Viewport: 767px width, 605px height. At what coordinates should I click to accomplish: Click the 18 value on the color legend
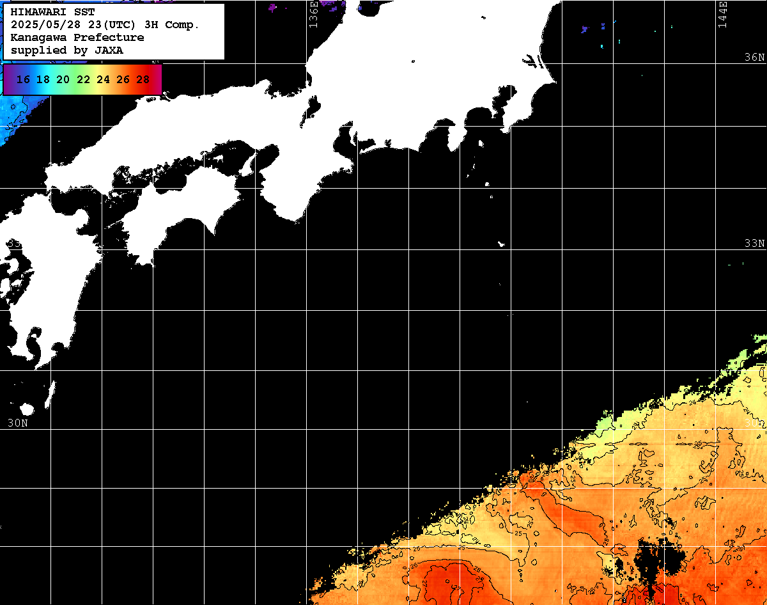point(43,80)
